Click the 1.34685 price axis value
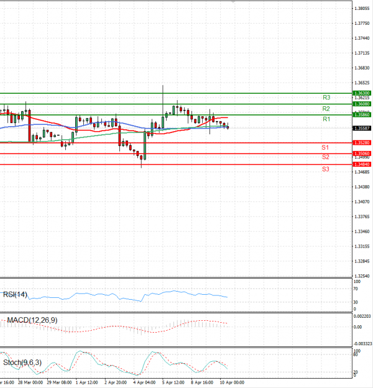The height and width of the screenshot is (388, 373). pos(362,172)
